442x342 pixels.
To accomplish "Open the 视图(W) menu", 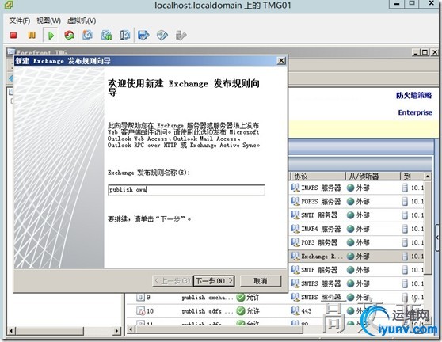I will pyautogui.click(x=48, y=21).
